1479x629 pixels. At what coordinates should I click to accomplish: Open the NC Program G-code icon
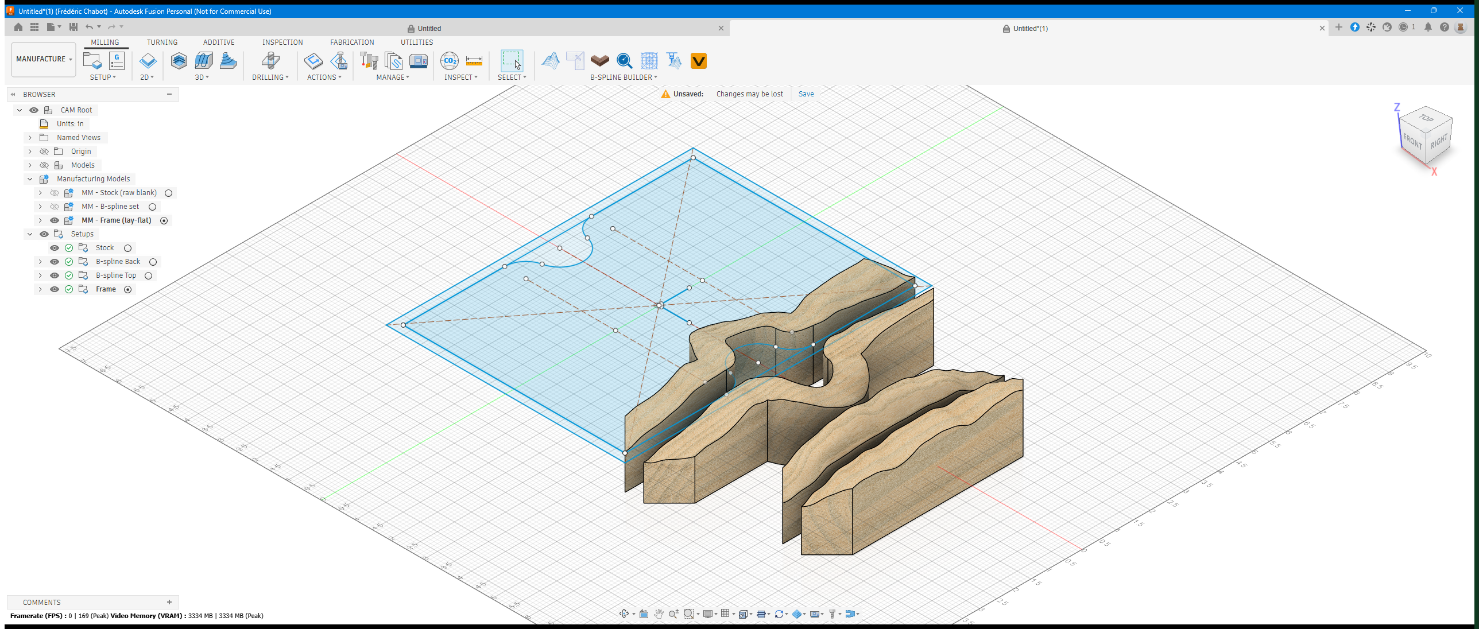pos(117,61)
